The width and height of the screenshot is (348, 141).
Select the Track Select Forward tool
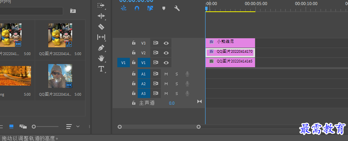pyautogui.click(x=101, y=5)
